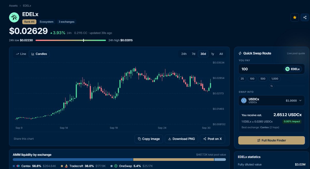The width and height of the screenshot is (310, 169).
Task: Open the Full Route Finder
Action: pos(272,140)
